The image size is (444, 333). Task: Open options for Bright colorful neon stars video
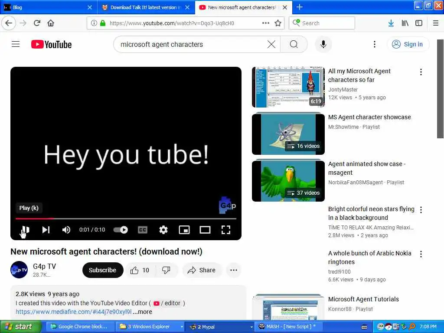pos(421,210)
